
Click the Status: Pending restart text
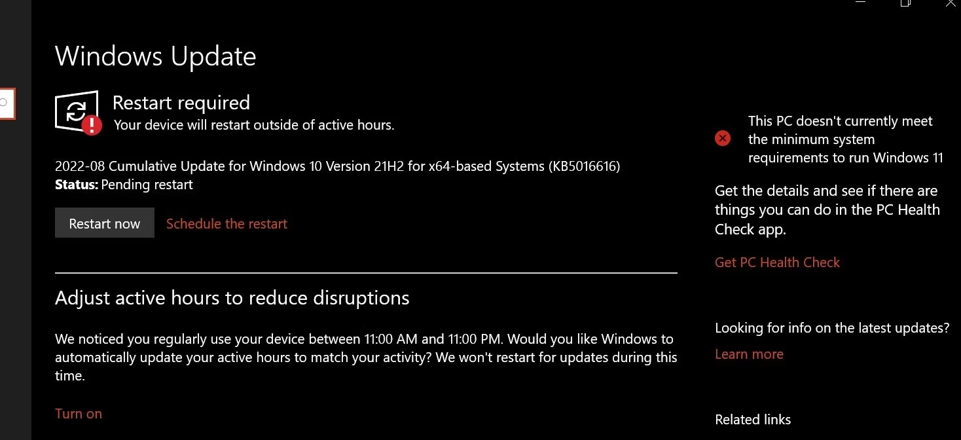(124, 185)
